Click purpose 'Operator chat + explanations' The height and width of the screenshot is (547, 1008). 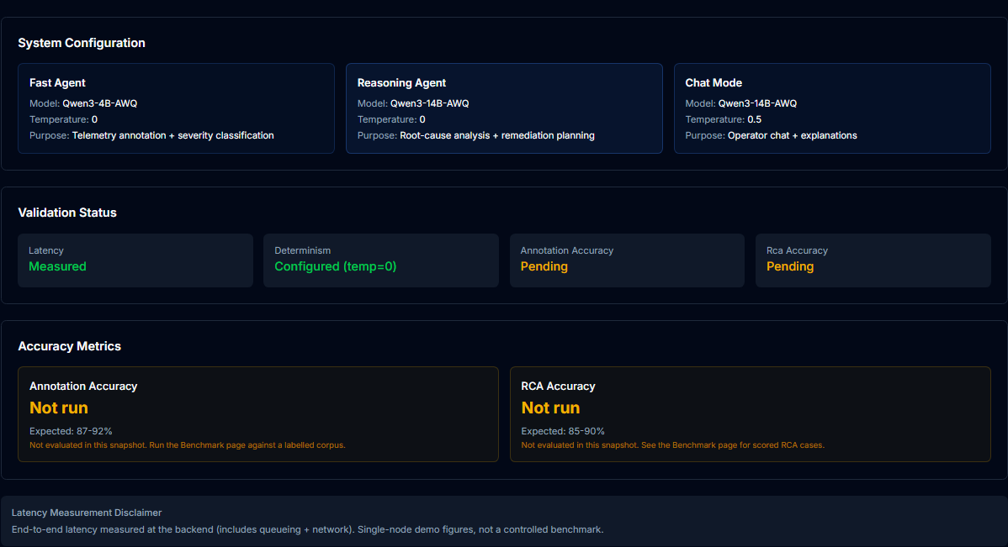tap(792, 135)
